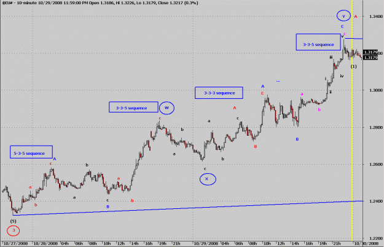
Task: Select the '3-3-5 sequence' box below circled Y
Action: (x=318, y=42)
